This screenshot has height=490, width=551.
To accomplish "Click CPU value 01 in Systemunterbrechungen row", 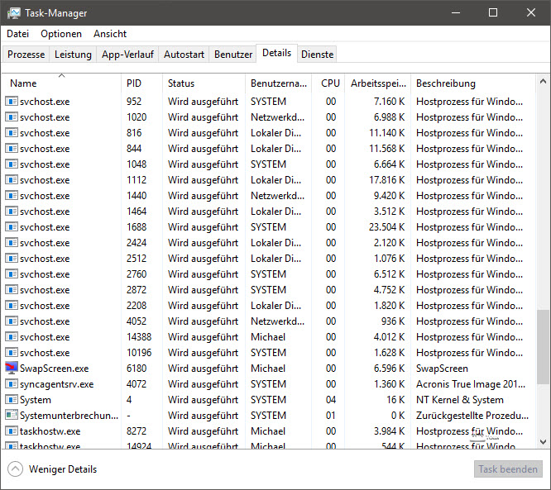I will coord(331,416).
